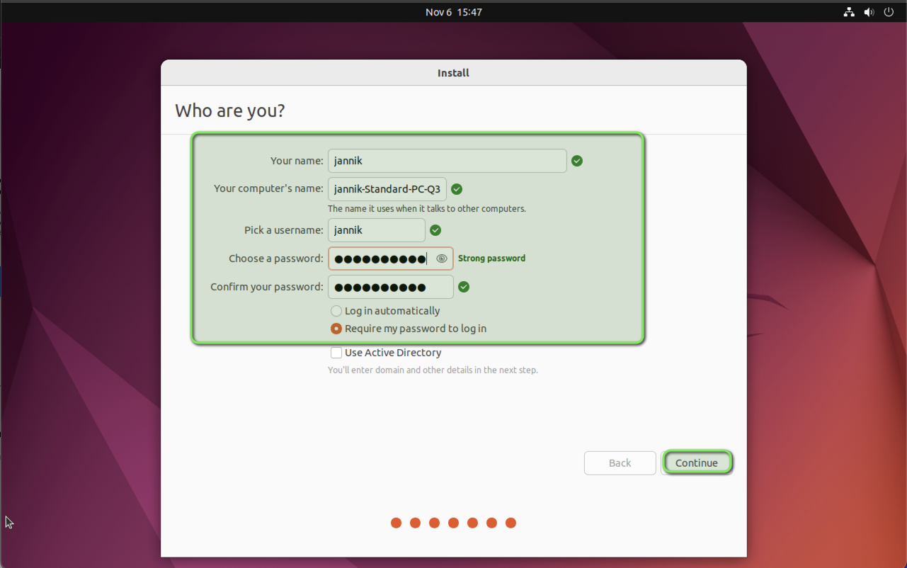Viewport: 907px width, 568px height.
Task: Click green checkmark next to Your name field
Action: tap(577, 161)
